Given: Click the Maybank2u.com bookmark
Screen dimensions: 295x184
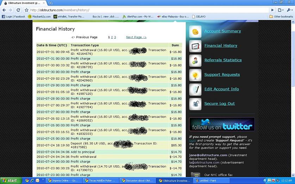Looking at the screenshot, I should [x=39, y=17].
